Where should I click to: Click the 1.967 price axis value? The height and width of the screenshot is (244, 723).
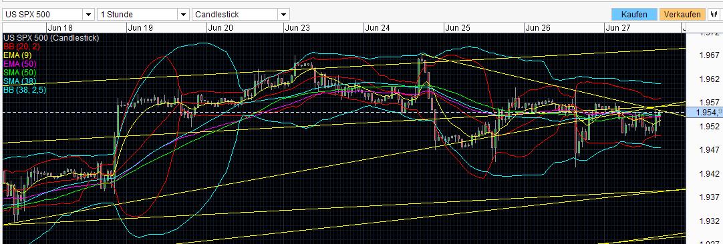coord(709,55)
